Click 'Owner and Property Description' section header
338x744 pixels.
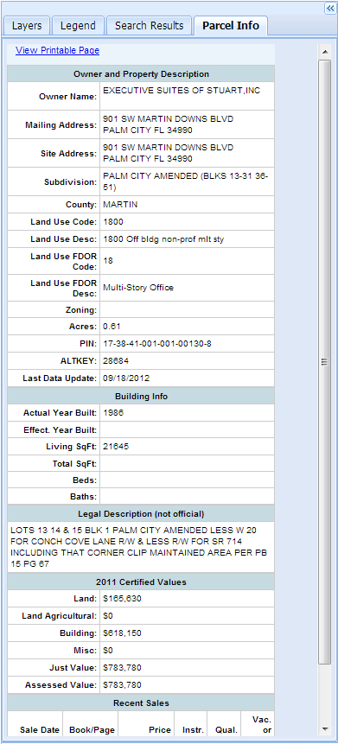click(141, 74)
